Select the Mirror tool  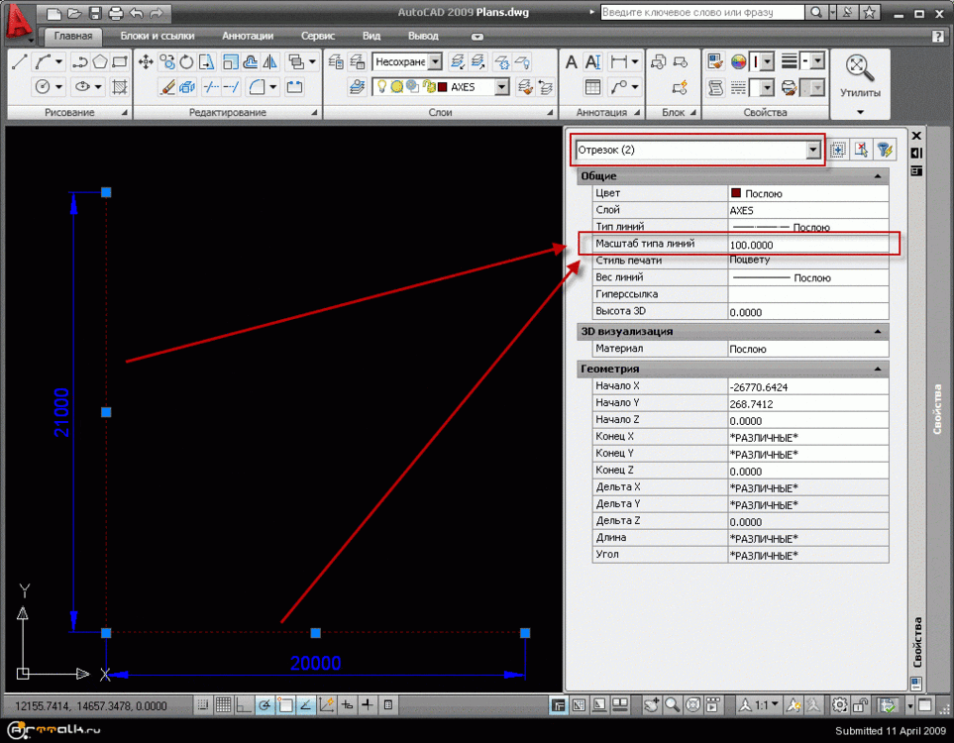(270, 62)
